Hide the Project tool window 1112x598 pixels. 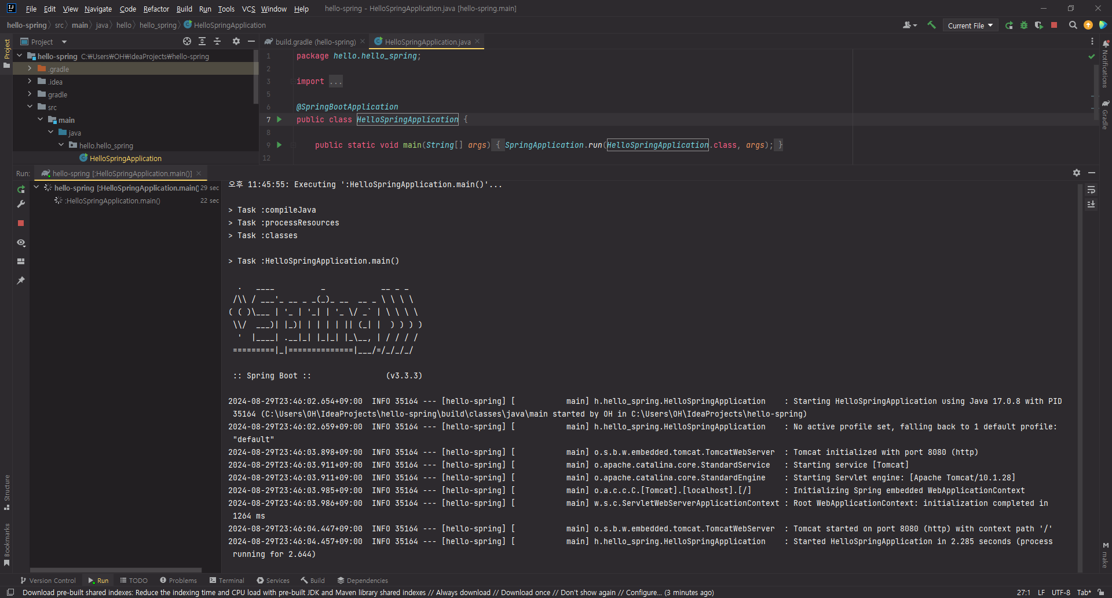tap(251, 41)
